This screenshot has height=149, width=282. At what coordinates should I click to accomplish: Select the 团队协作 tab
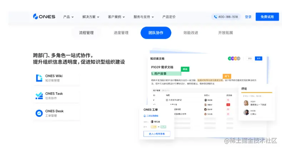[x=156, y=33]
